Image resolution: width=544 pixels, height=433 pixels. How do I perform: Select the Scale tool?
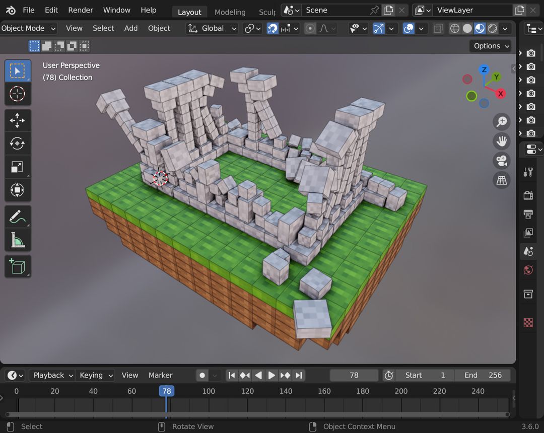pyautogui.click(x=18, y=167)
